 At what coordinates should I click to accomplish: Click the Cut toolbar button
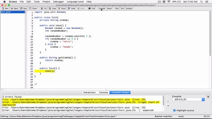pos(44,9)
